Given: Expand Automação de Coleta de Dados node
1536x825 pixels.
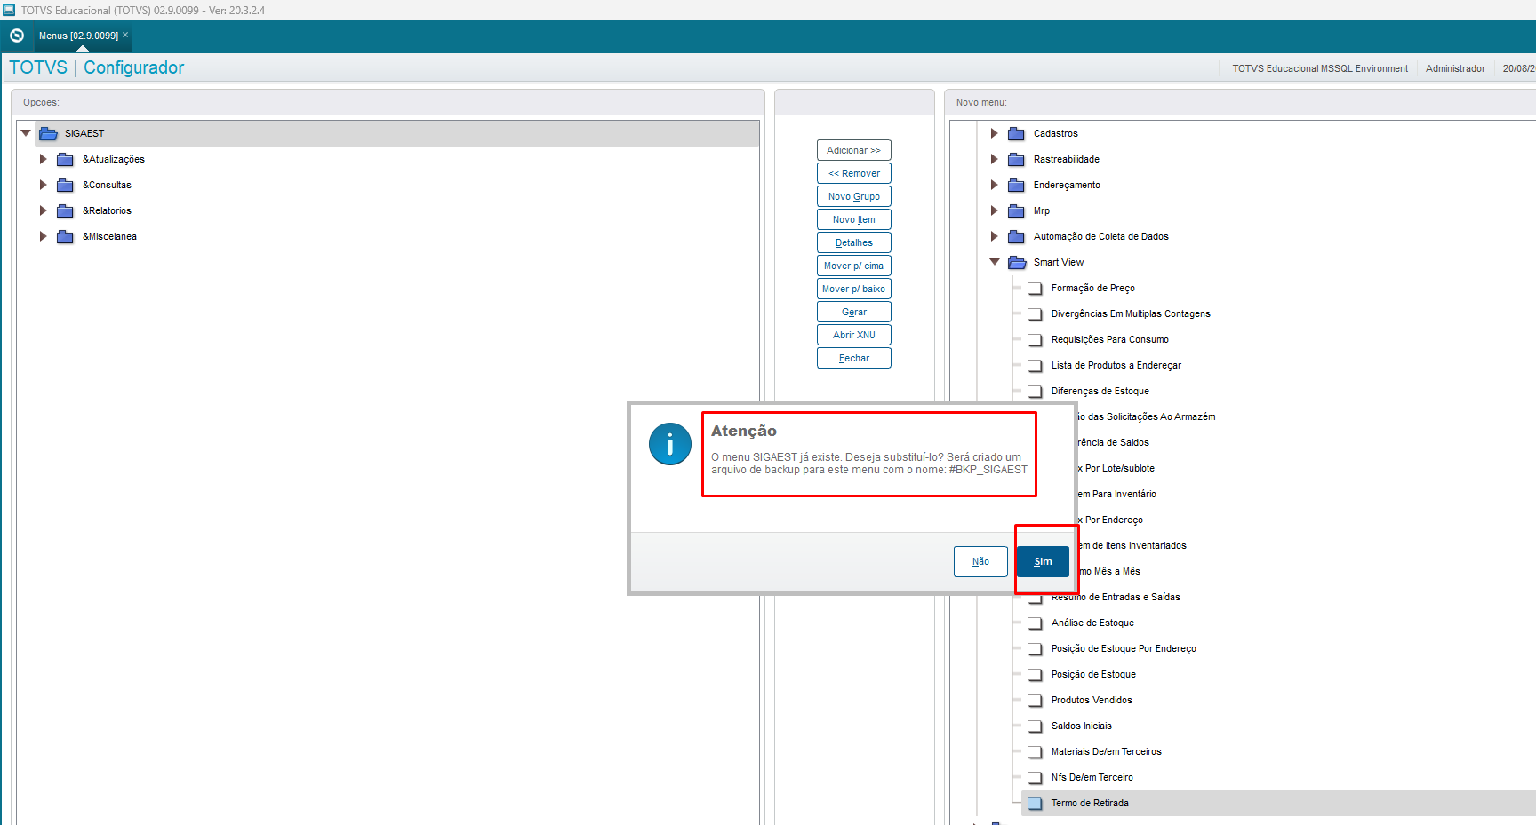Looking at the screenshot, I should 995,237.
